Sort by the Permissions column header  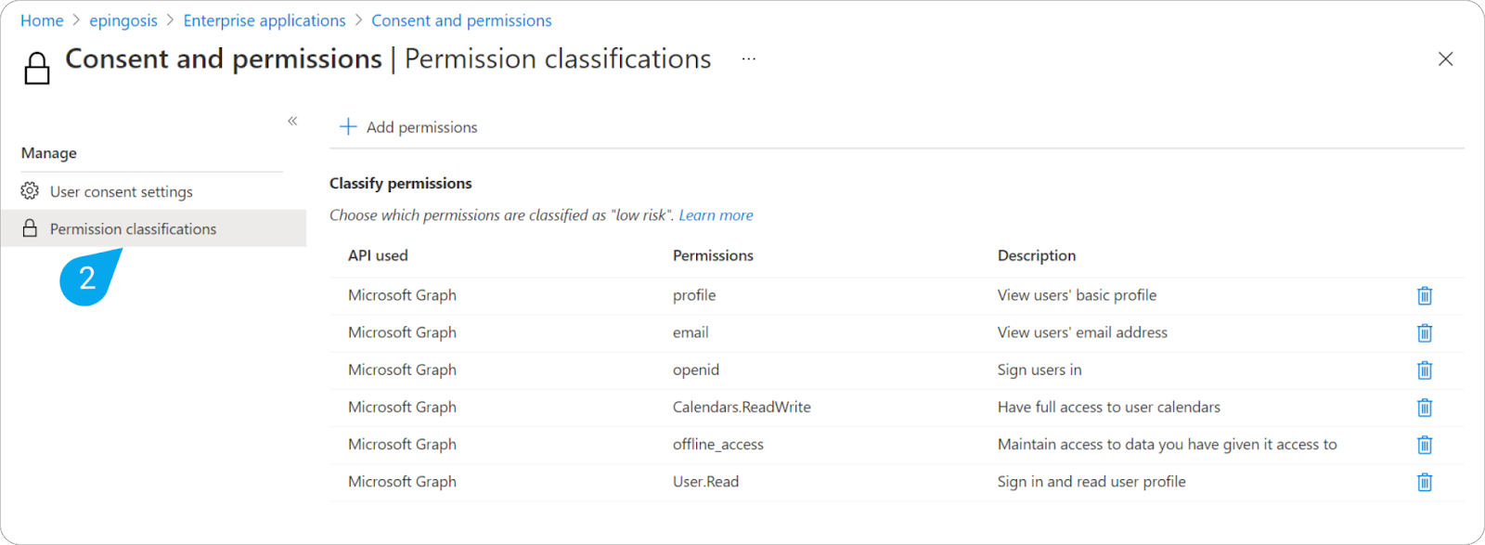click(x=713, y=255)
